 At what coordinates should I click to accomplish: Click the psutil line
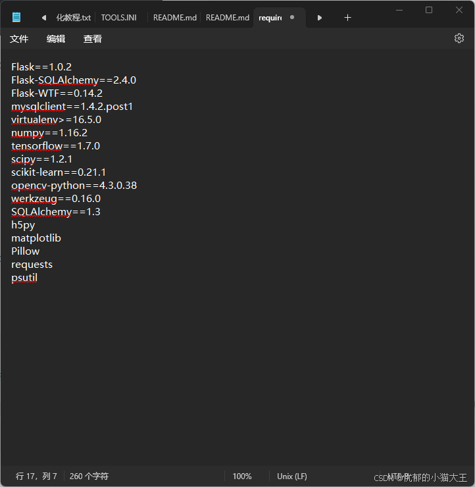pos(24,278)
